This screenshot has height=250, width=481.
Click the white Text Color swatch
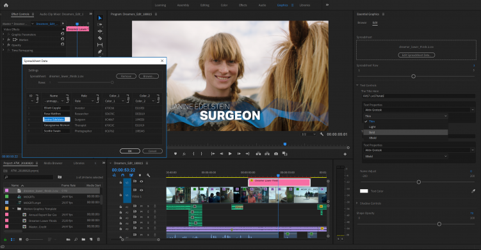[x=364, y=191]
